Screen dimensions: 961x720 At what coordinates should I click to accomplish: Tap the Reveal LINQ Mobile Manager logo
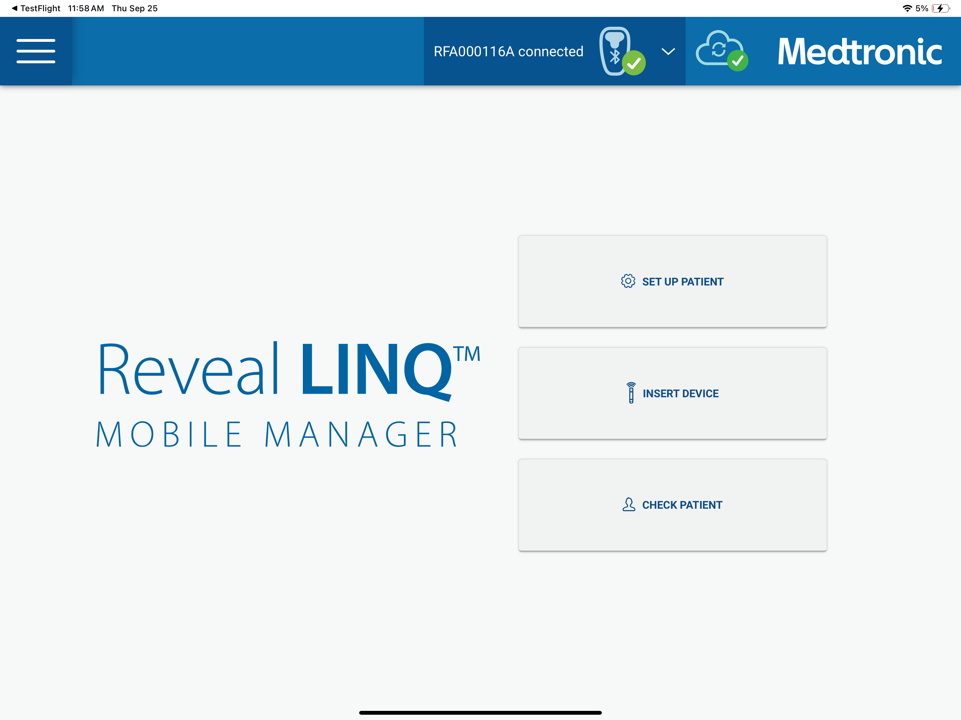[x=288, y=394]
